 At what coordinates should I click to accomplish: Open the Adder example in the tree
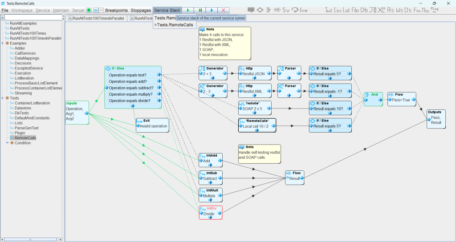pyautogui.click(x=20, y=48)
